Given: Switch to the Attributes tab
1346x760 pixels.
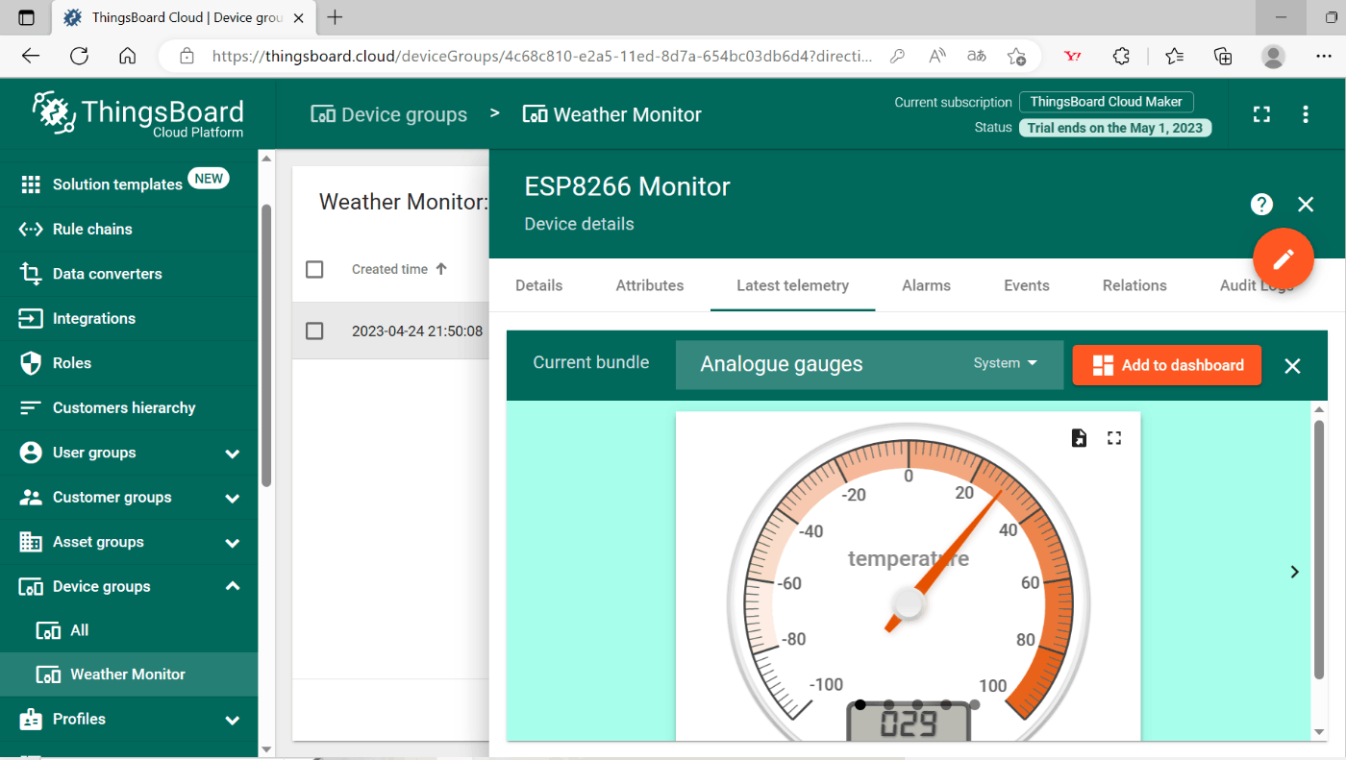Looking at the screenshot, I should click(650, 285).
